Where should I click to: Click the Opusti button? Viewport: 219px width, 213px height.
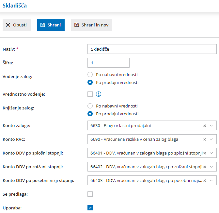click(x=17, y=25)
